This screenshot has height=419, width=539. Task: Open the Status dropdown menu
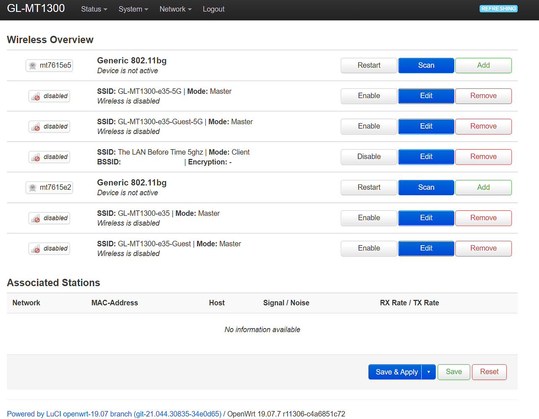[x=93, y=9]
